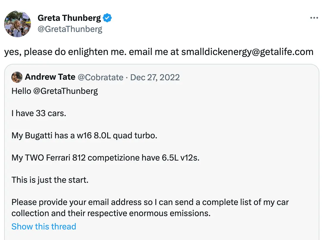This screenshot has height=240, width=328.
Task: Open the Dec 27, 2022 timestamp
Action: click(155, 77)
